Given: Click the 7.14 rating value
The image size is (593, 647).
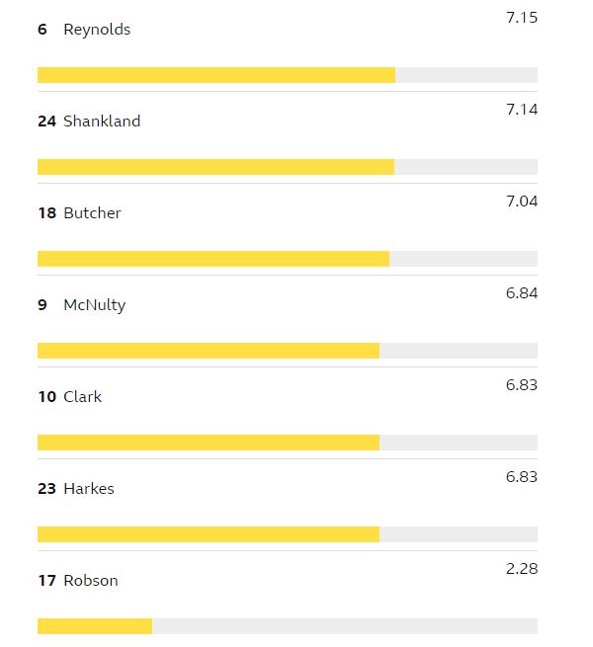Looking at the screenshot, I should 521,110.
